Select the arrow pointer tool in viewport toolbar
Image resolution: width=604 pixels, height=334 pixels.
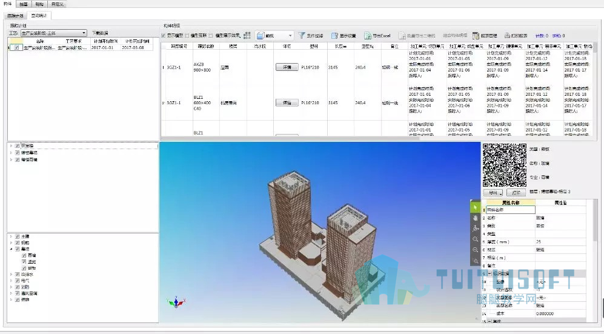click(476, 207)
